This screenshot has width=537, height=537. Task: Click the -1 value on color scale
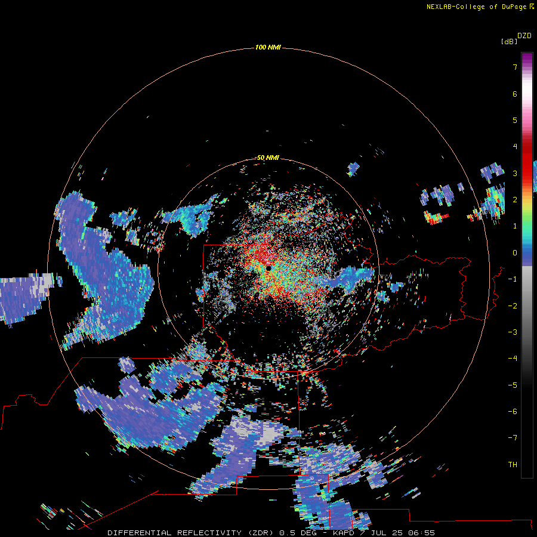pos(513,279)
